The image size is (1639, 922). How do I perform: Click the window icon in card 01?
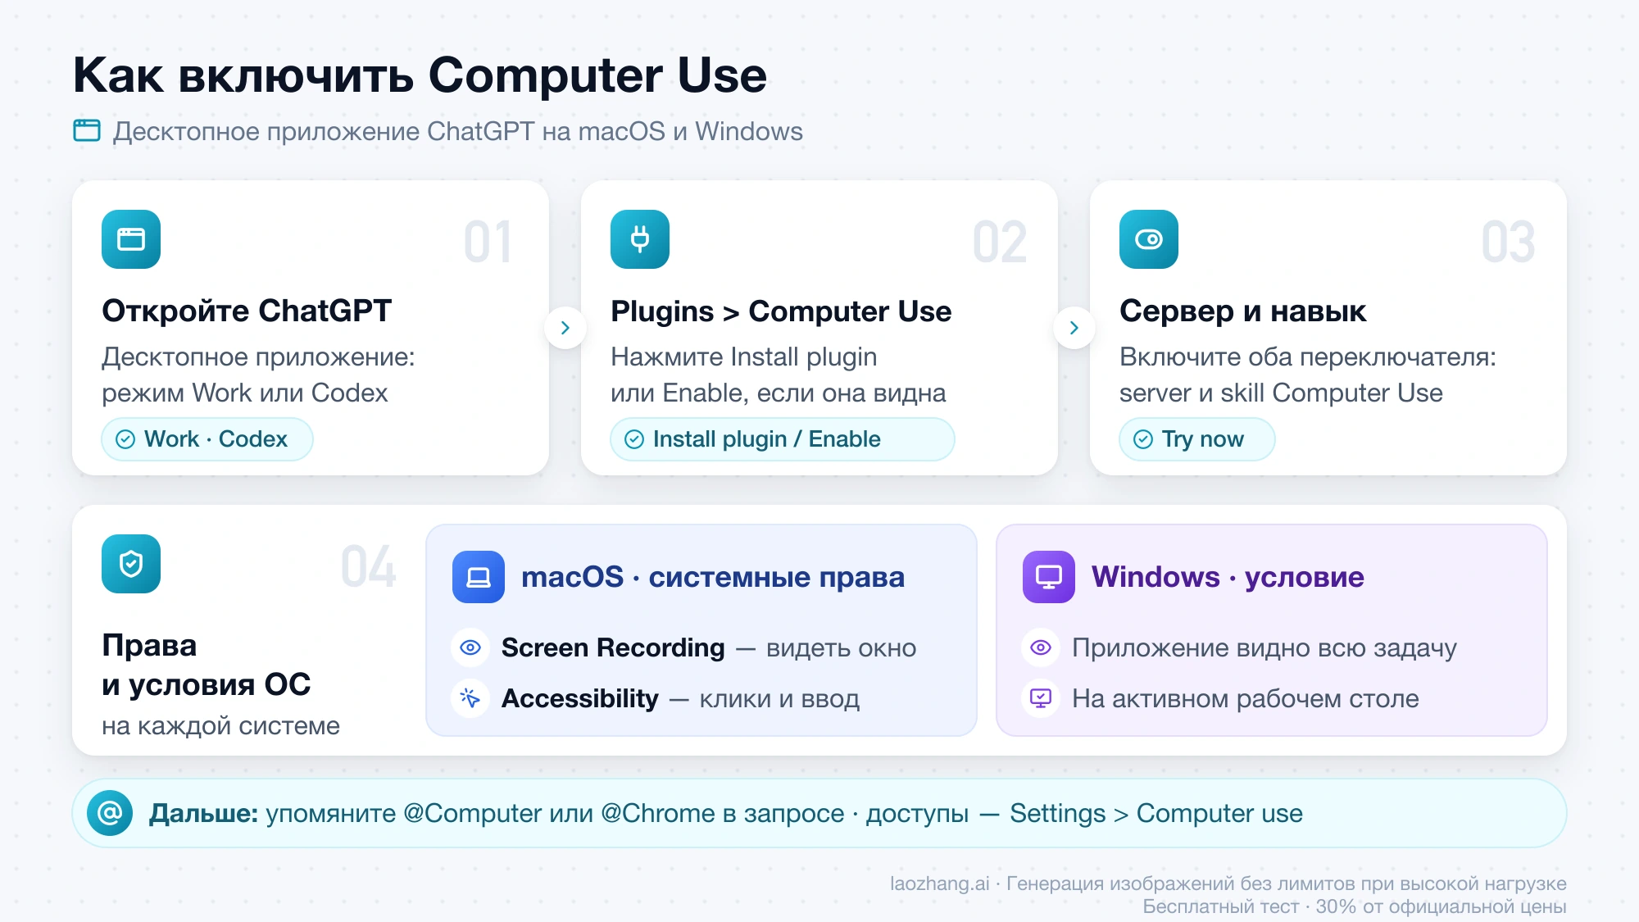[131, 239]
